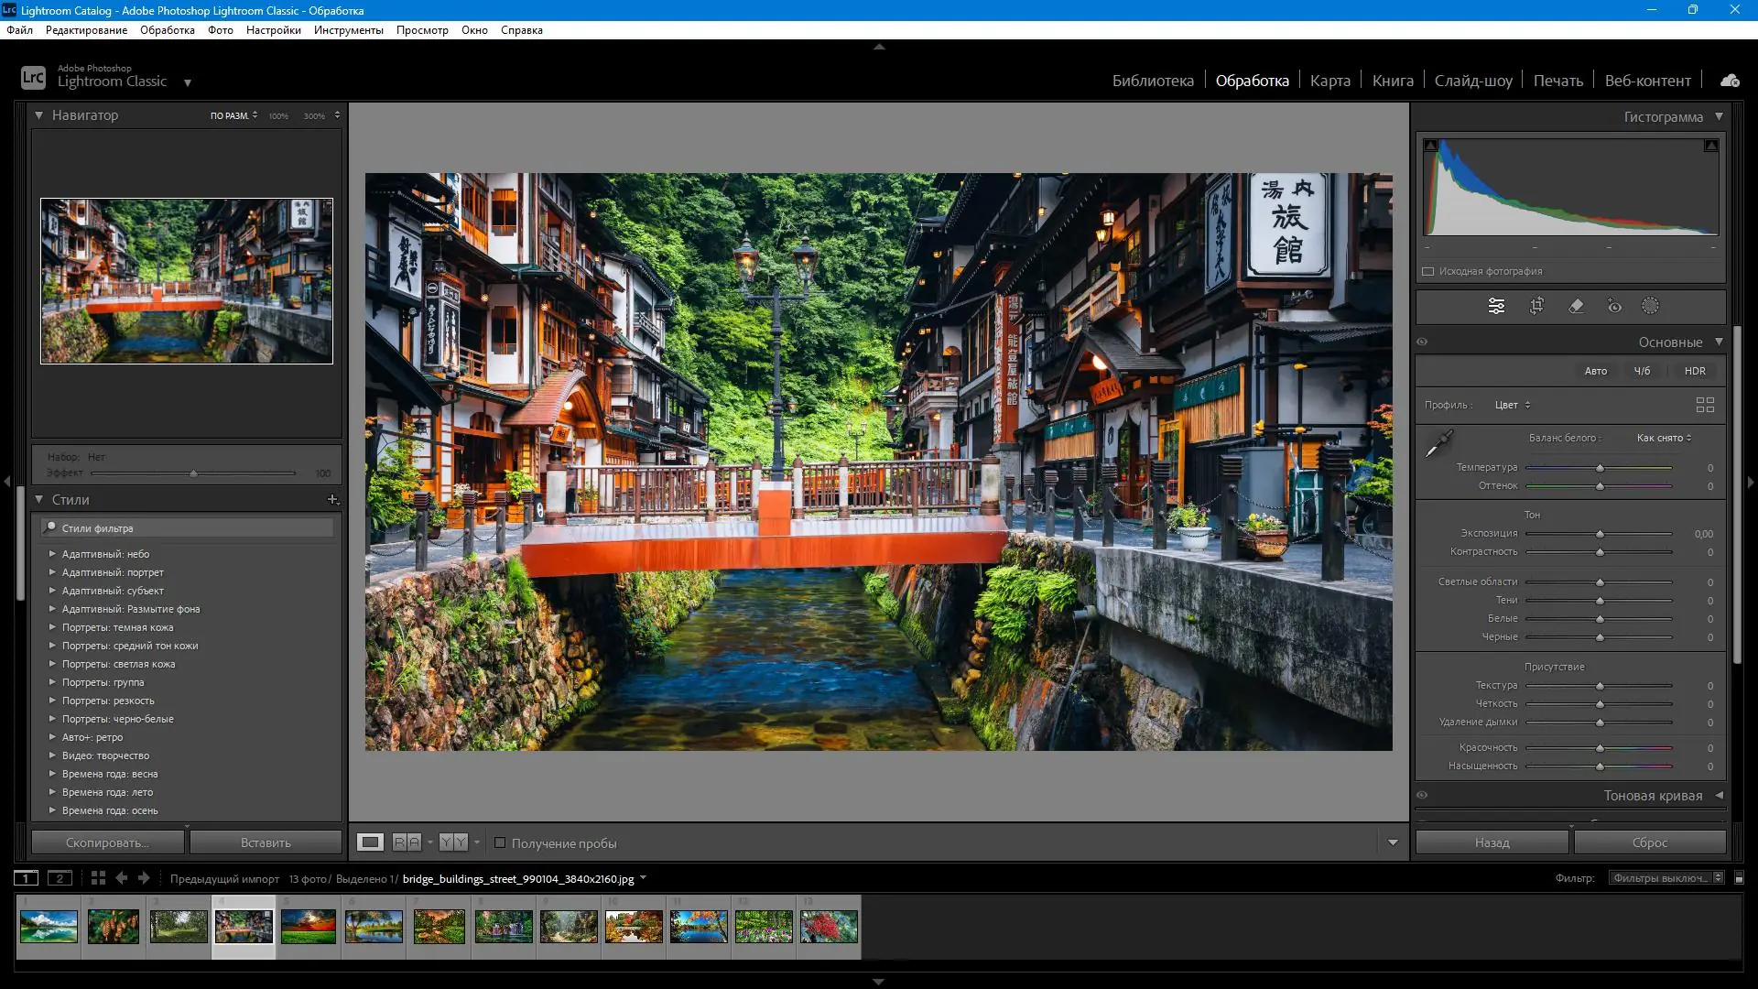Activate the Red Eye Correction tool
Screen dimensions: 1758x989
(x=1613, y=306)
